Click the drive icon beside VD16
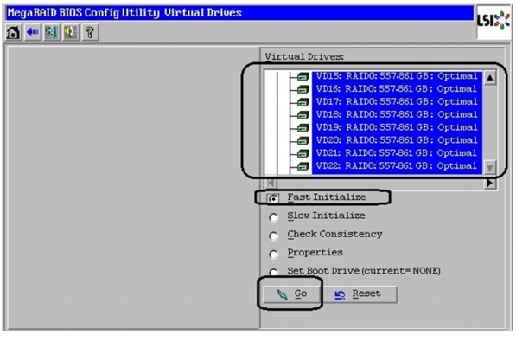The width and height of the screenshot is (516, 342). coord(303,89)
